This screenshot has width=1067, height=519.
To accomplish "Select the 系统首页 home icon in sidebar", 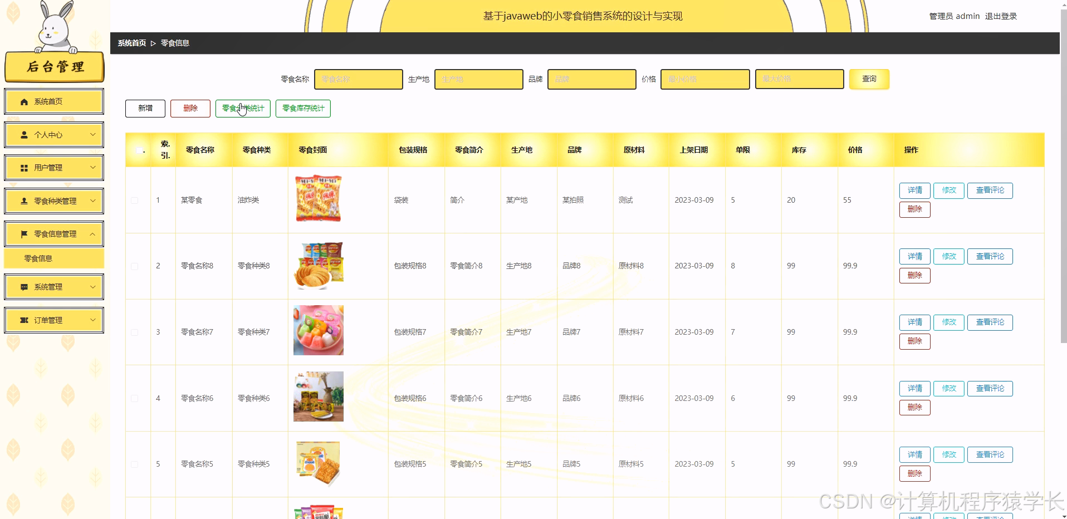I will click(x=23, y=101).
